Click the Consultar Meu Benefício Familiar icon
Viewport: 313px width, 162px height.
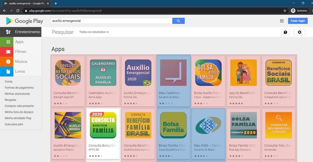pyautogui.click(x=279, y=125)
